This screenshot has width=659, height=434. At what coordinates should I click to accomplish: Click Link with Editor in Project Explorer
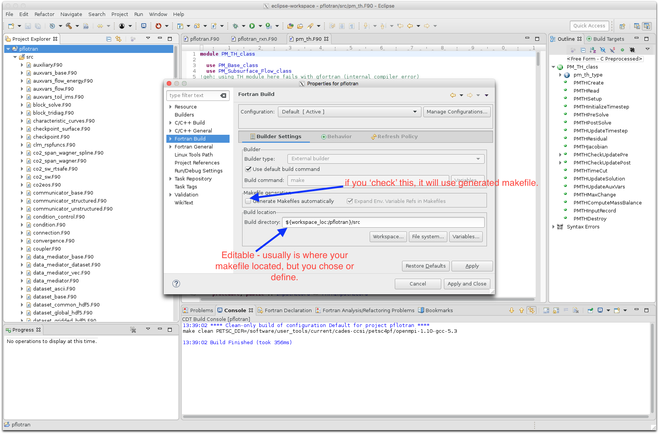click(x=118, y=39)
